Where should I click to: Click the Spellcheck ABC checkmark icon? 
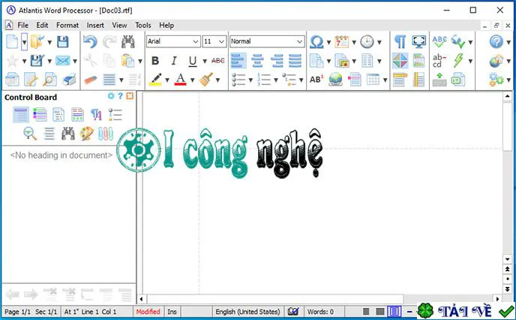point(439,42)
